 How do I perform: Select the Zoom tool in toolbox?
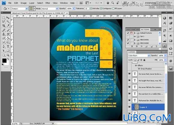pos(8,55)
